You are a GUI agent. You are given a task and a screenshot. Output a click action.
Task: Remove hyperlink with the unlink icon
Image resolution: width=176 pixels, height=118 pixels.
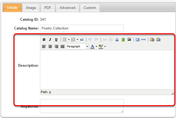[x=111, y=40]
